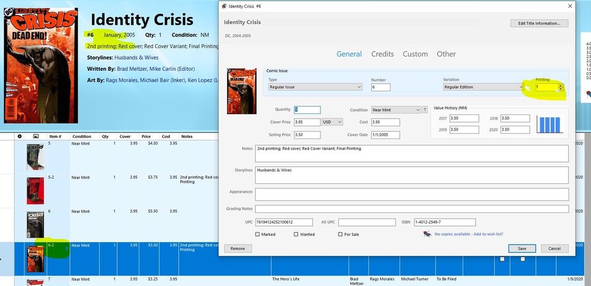Switch to the General tab
This screenshot has width=591, height=286.
349,54
